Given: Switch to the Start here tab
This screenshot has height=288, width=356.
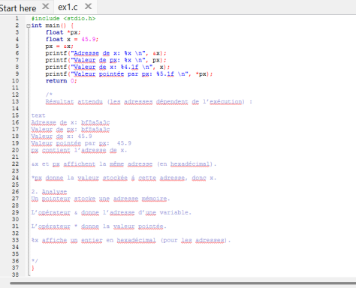Looking at the screenshot, I should click(18, 7).
